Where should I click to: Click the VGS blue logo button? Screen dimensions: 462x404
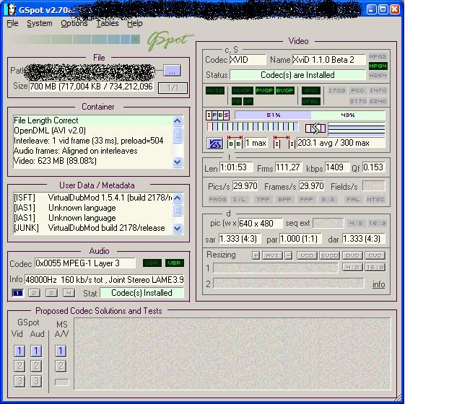(214, 144)
